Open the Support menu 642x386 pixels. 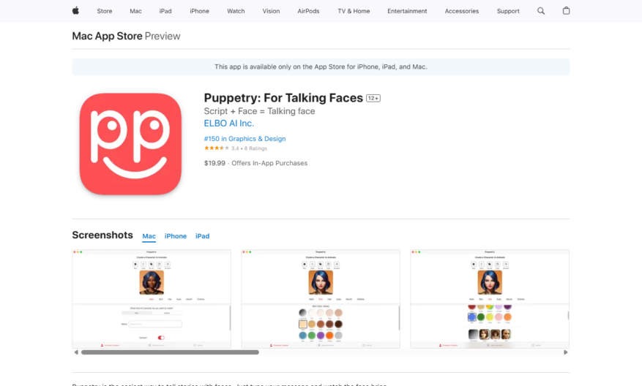[x=508, y=11]
